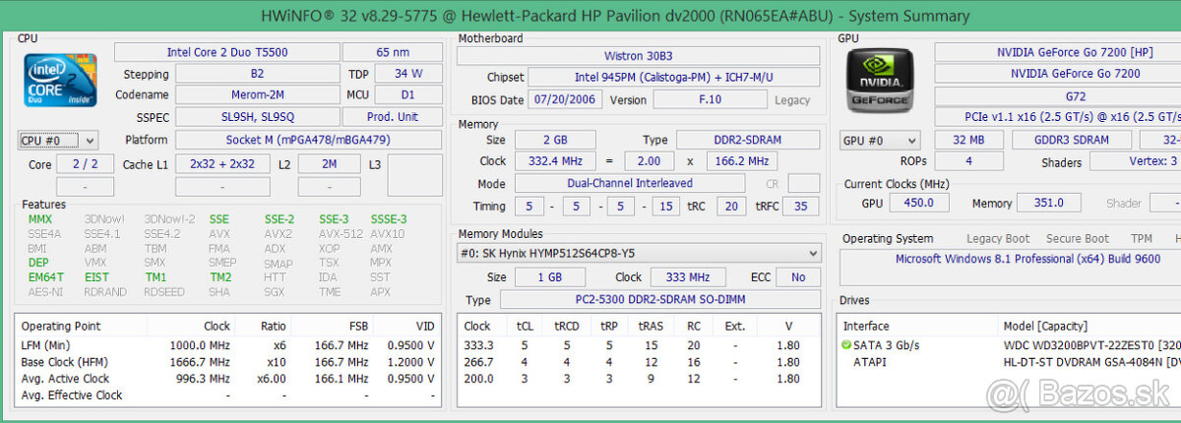Click the HWiNFO System Summary title bar
Image resolution: width=1181 pixels, height=423 pixels.
coord(590,16)
